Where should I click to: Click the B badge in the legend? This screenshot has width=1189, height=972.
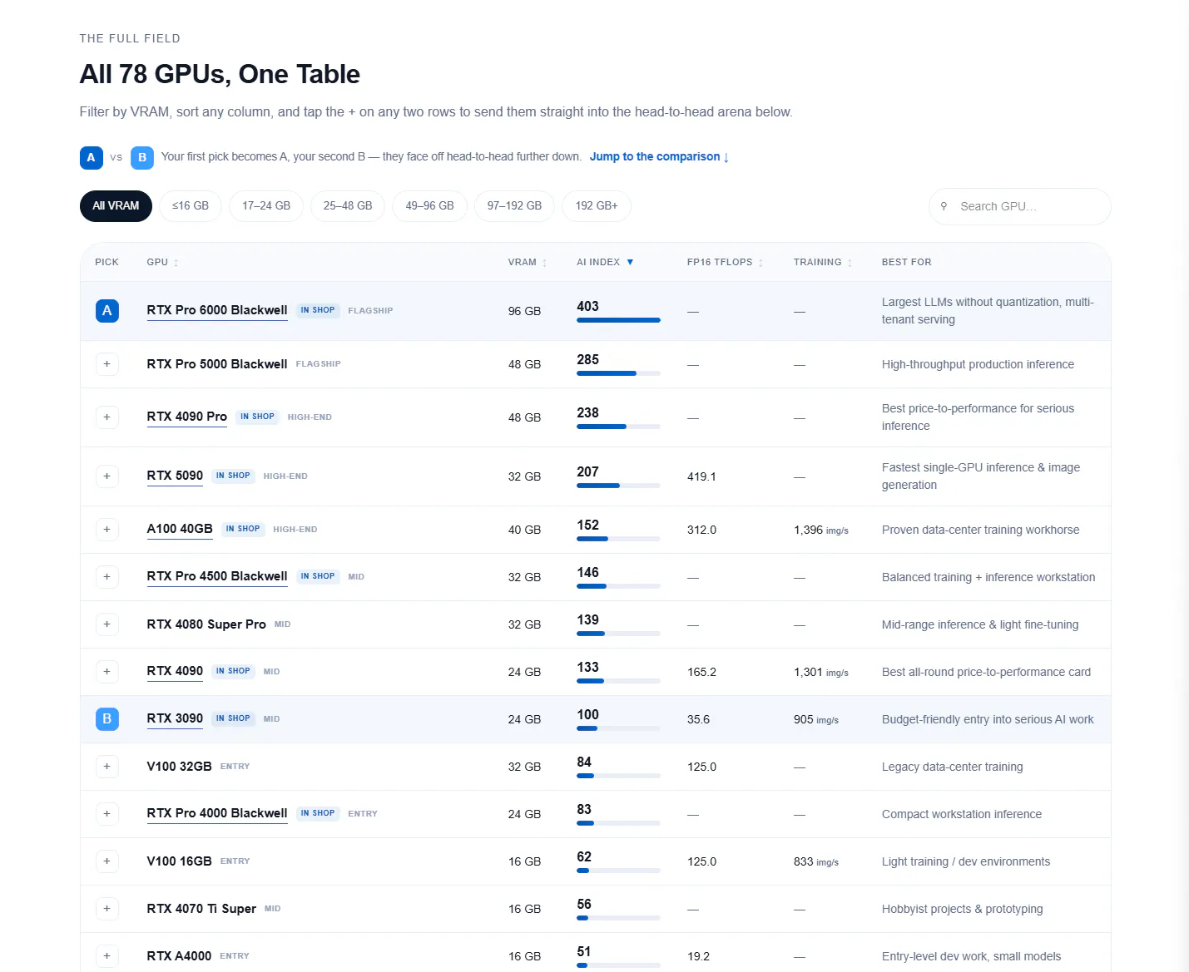[142, 157]
